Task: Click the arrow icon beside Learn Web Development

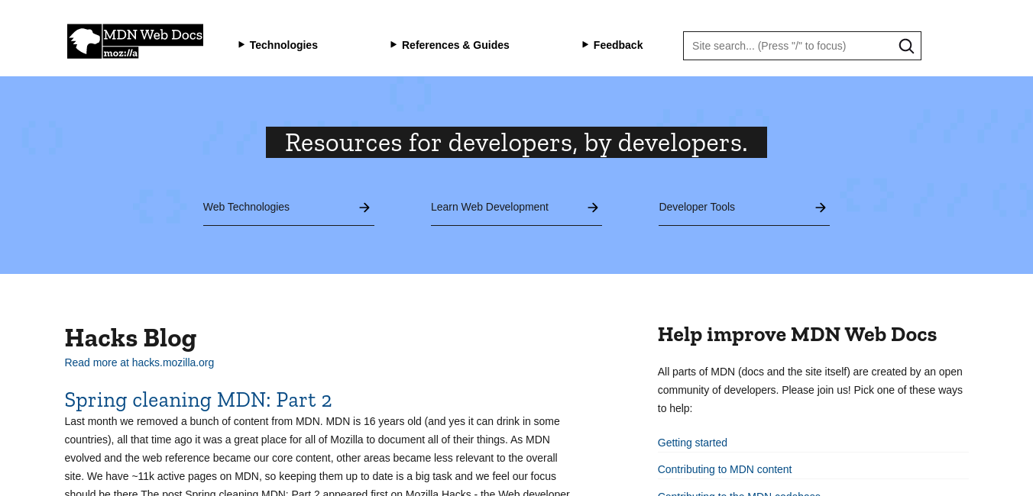Action: coord(593,208)
